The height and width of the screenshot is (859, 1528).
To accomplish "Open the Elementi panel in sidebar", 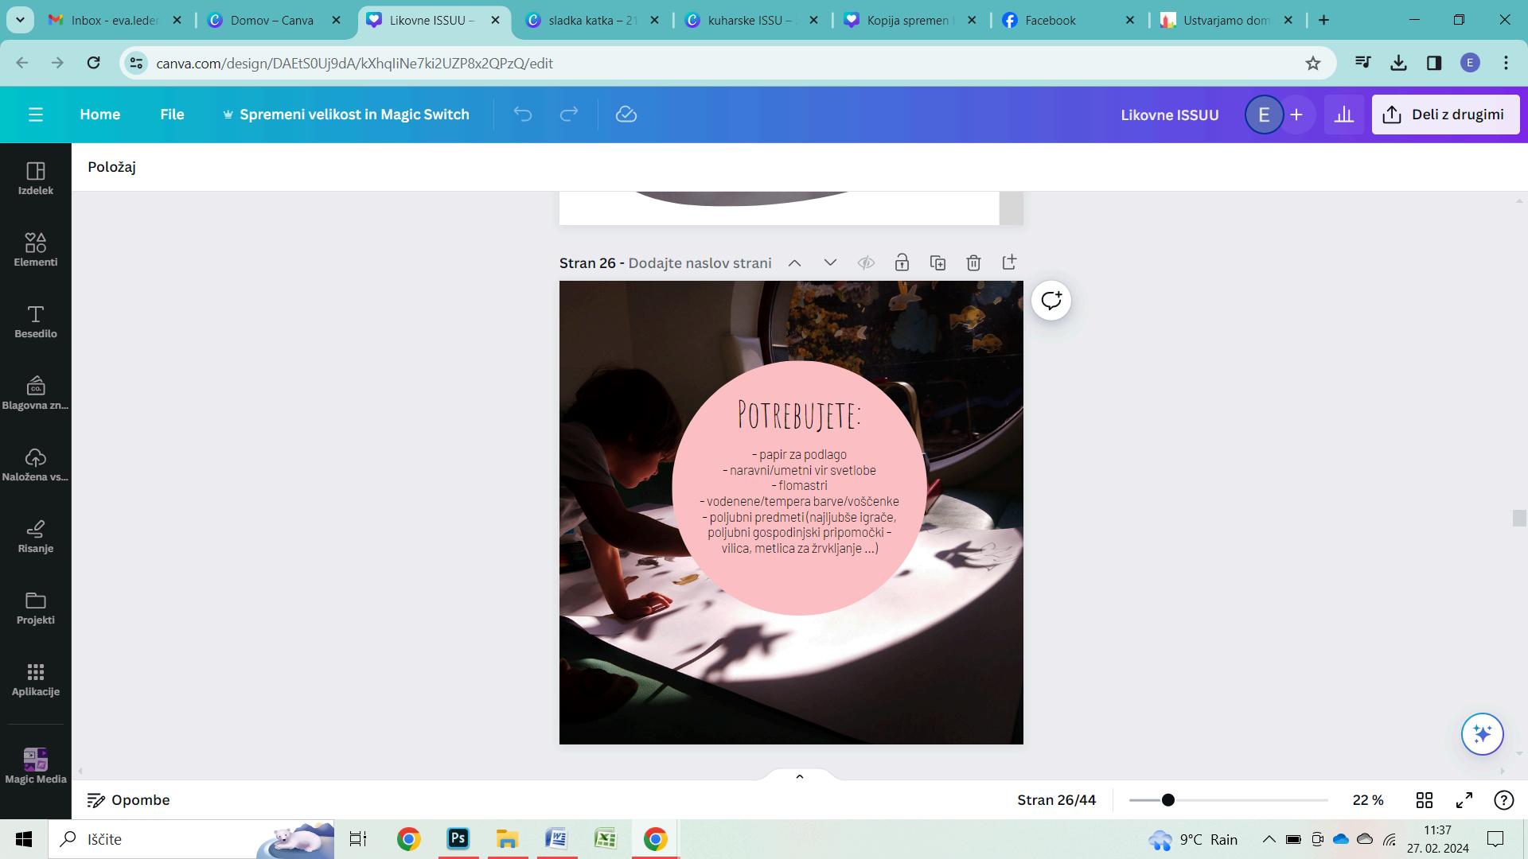I will [35, 249].
